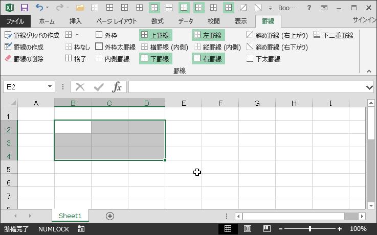Apply 下二重罫線 double bottom border

[334, 35]
